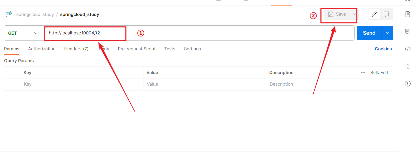Open the Pre-request Script tab
Screen dimensions: 415x153
[x=137, y=49]
